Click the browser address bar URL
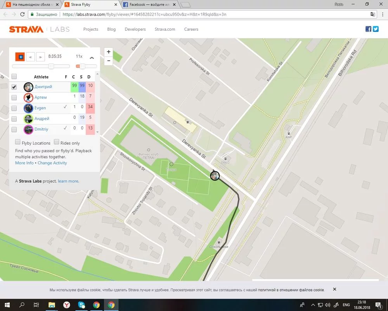Image resolution: width=388 pixels, height=311 pixels. 144,14
